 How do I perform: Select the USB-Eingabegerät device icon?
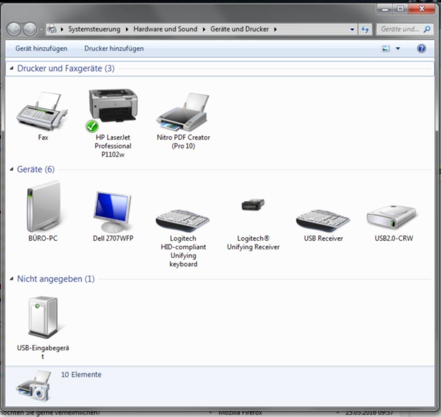pyautogui.click(x=43, y=317)
